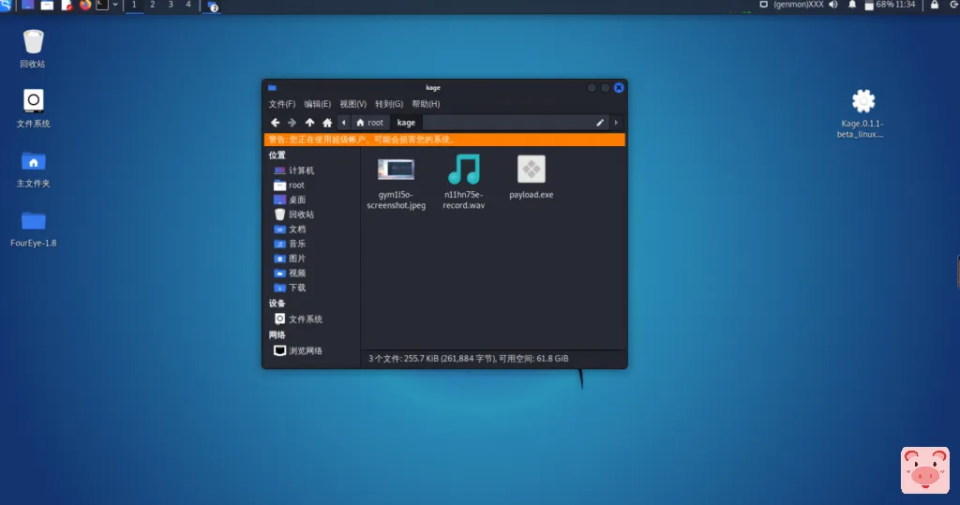Navigate to the home folder via toolbar icon
960x505 pixels.
pos(327,123)
